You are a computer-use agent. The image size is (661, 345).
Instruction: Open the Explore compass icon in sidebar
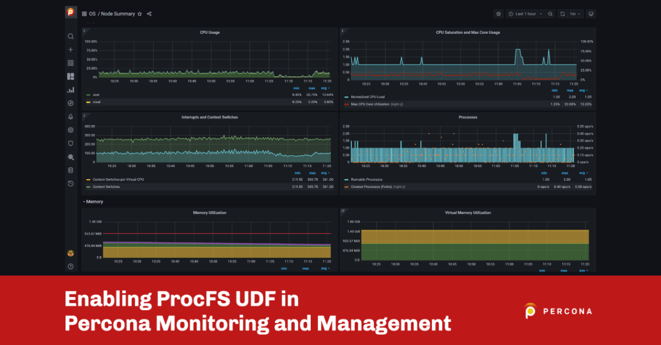(70, 103)
